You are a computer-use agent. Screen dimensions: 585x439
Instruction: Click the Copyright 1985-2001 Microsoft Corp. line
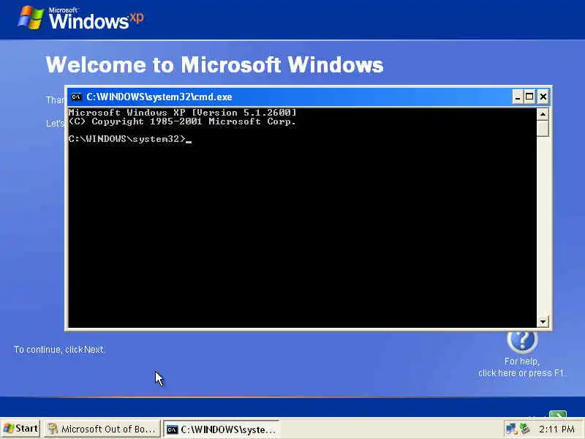coord(182,121)
